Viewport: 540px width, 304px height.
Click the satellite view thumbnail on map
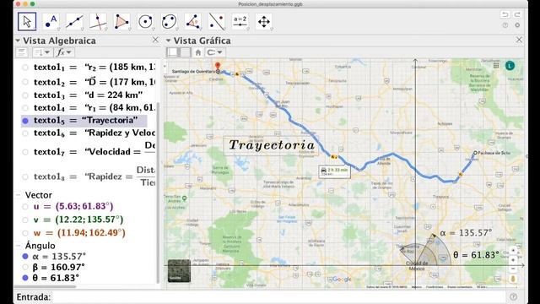(x=179, y=270)
